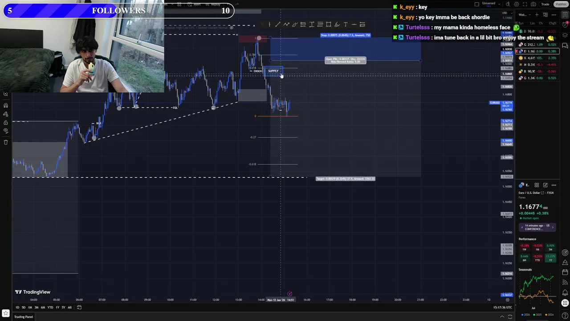
Task: Toggle the 2024 seasonals legend
Action: (x=550, y=314)
